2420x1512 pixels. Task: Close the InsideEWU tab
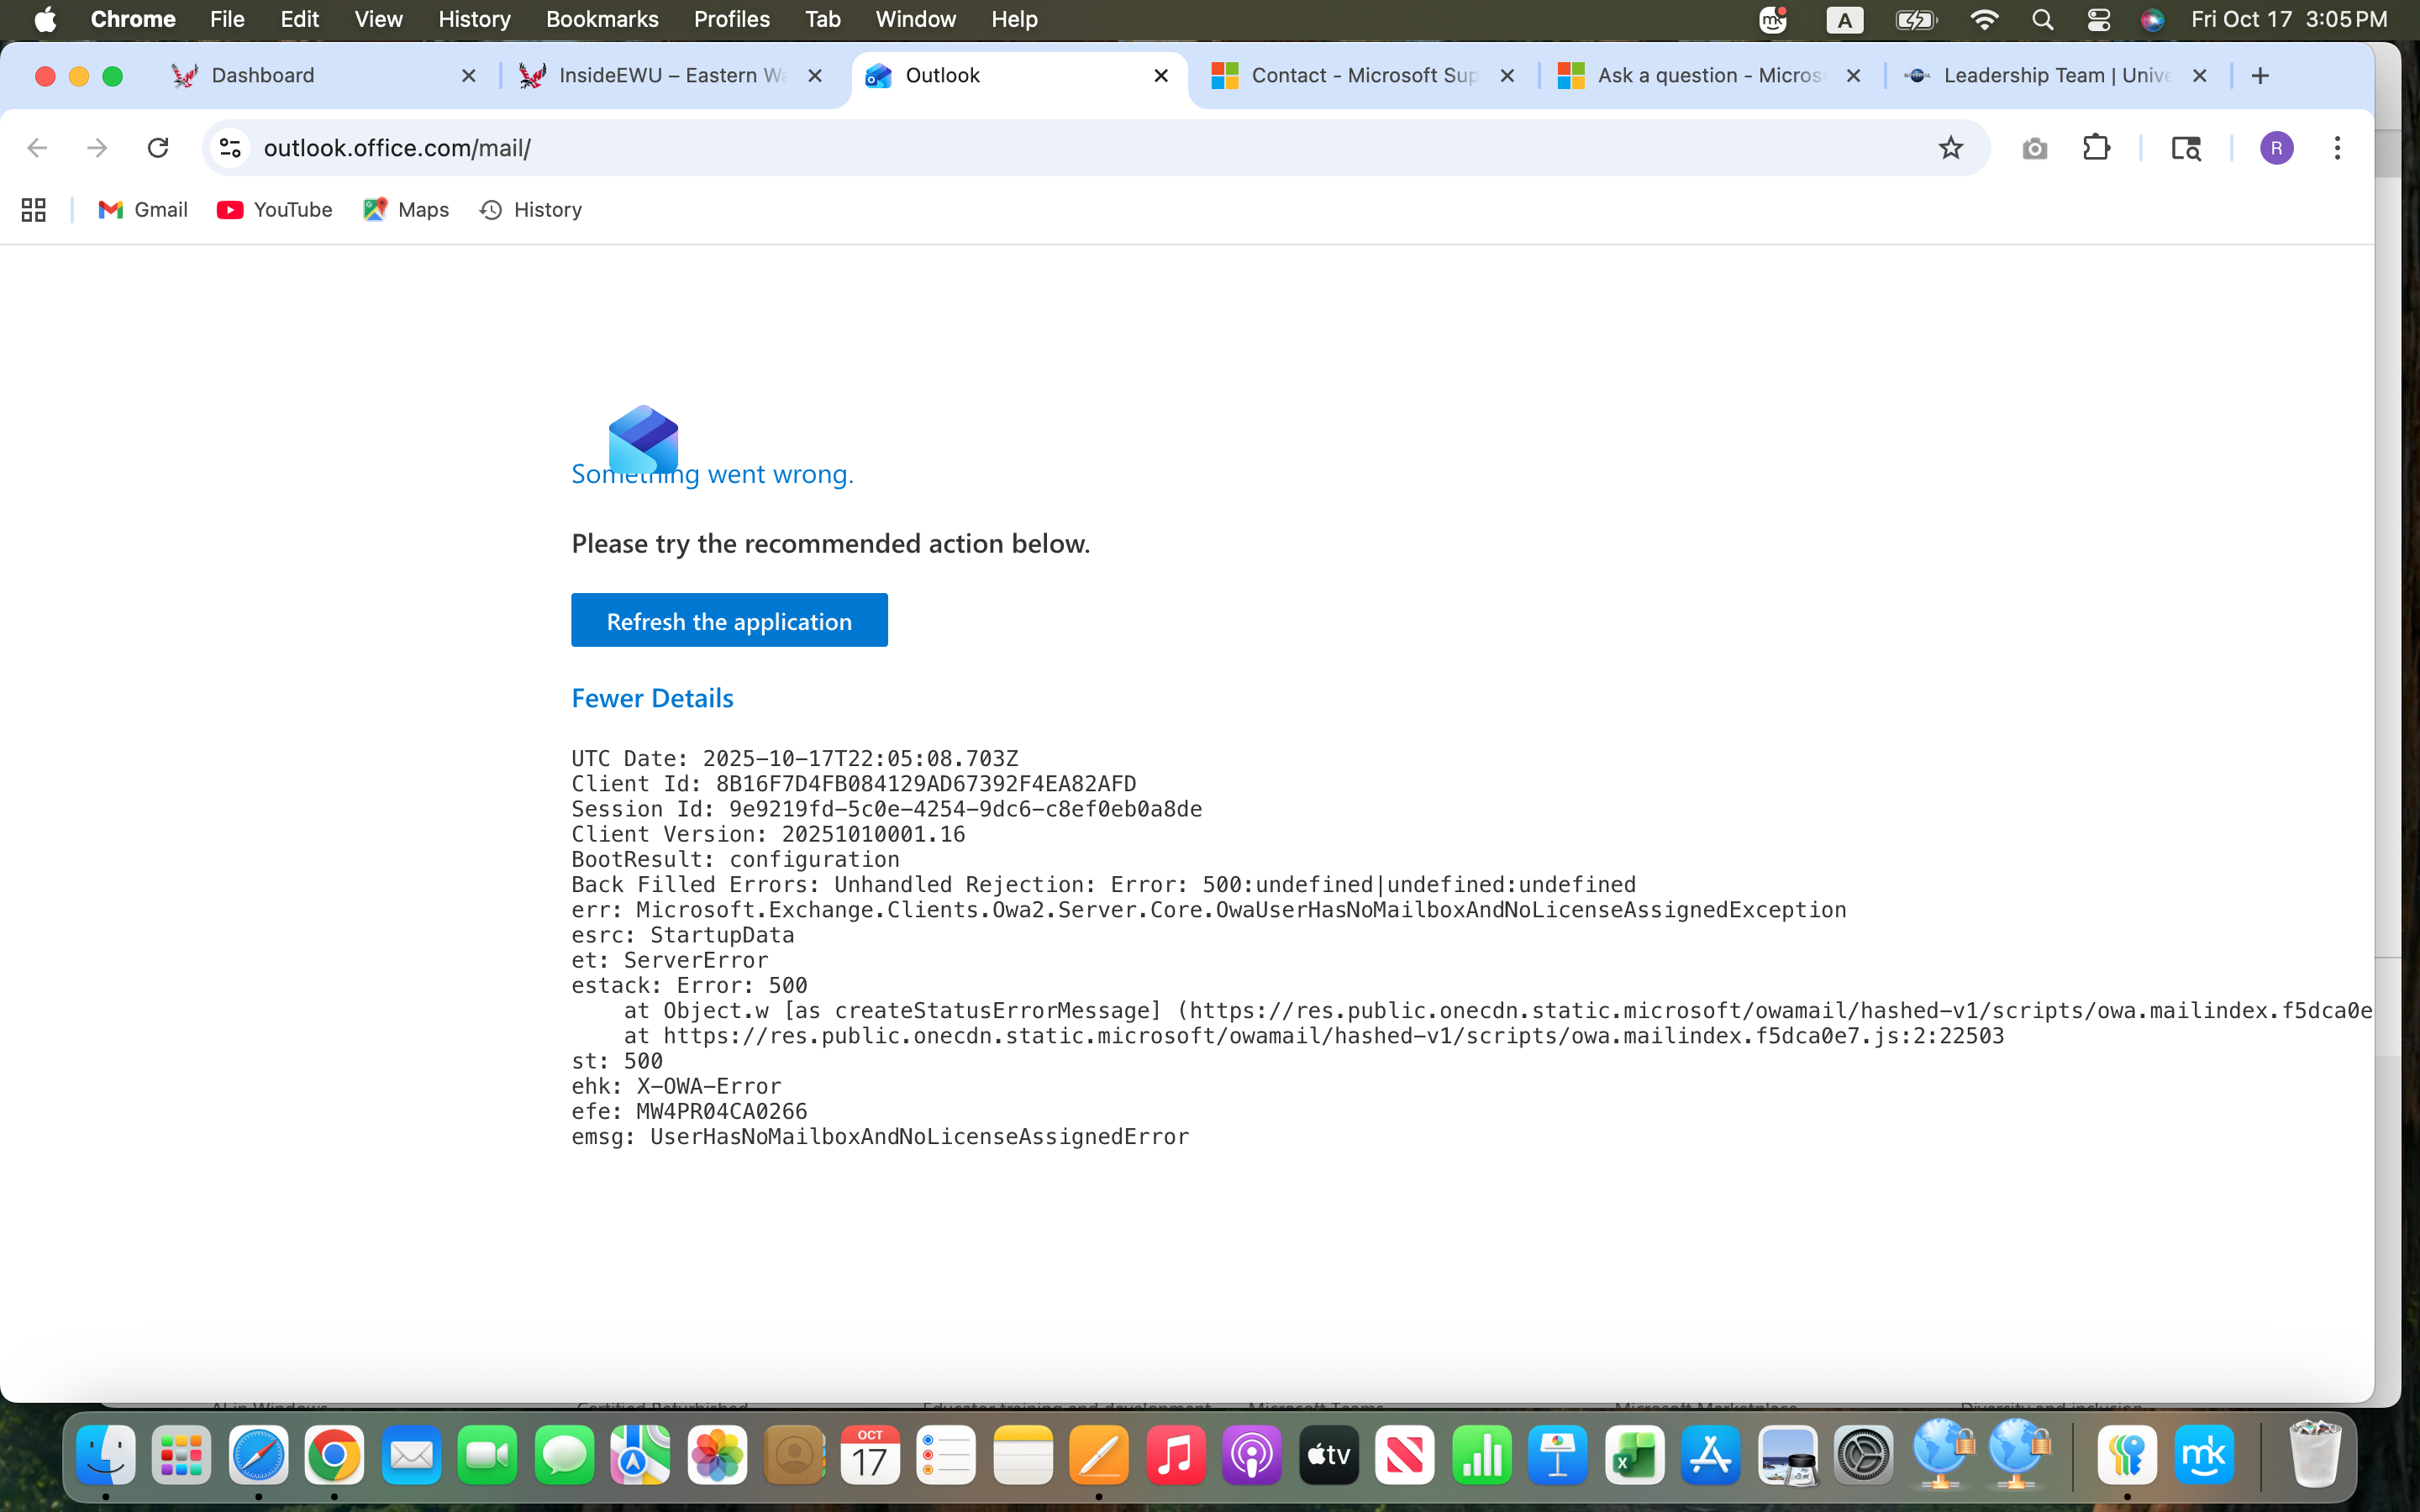tap(815, 76)
